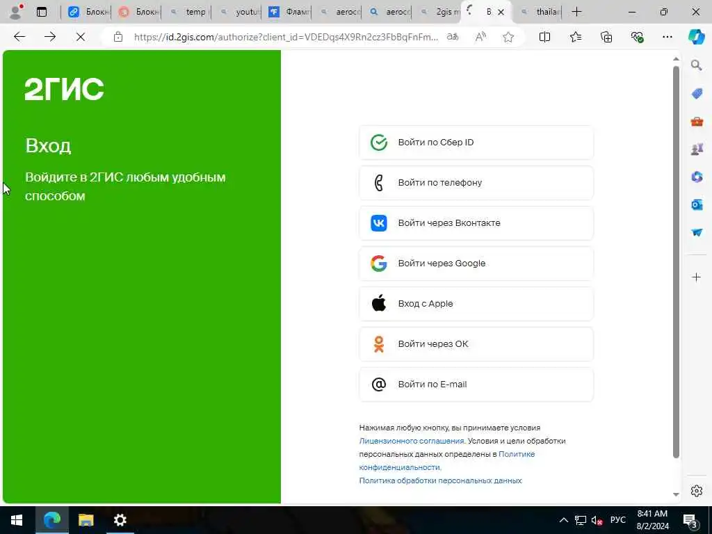Go forward in browser history
The image size is (712, 534).
coord(50,37)
